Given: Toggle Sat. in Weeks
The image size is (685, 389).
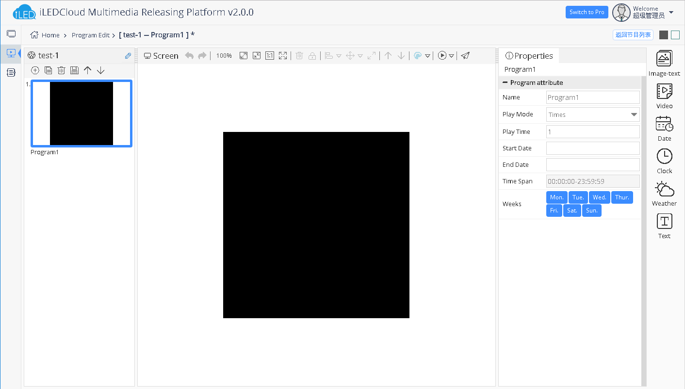Looking at the screenshot, I should coord(572,211).
